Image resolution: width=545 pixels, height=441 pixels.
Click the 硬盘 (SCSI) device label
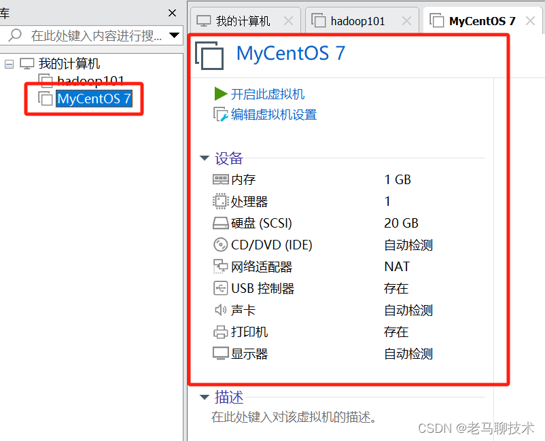coord(262,223)
